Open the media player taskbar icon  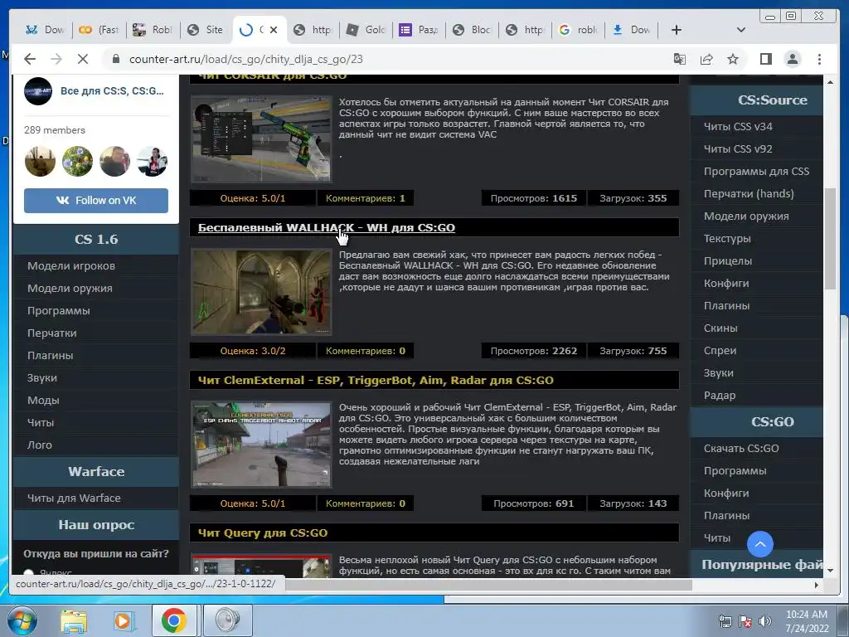pos(123,620)
